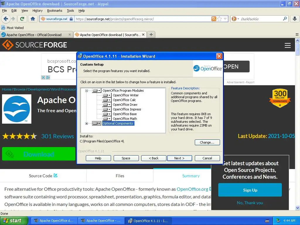Screen dimensions: 300x225
Task: Click the Source Code external link icon
Action: click(55, 175)
